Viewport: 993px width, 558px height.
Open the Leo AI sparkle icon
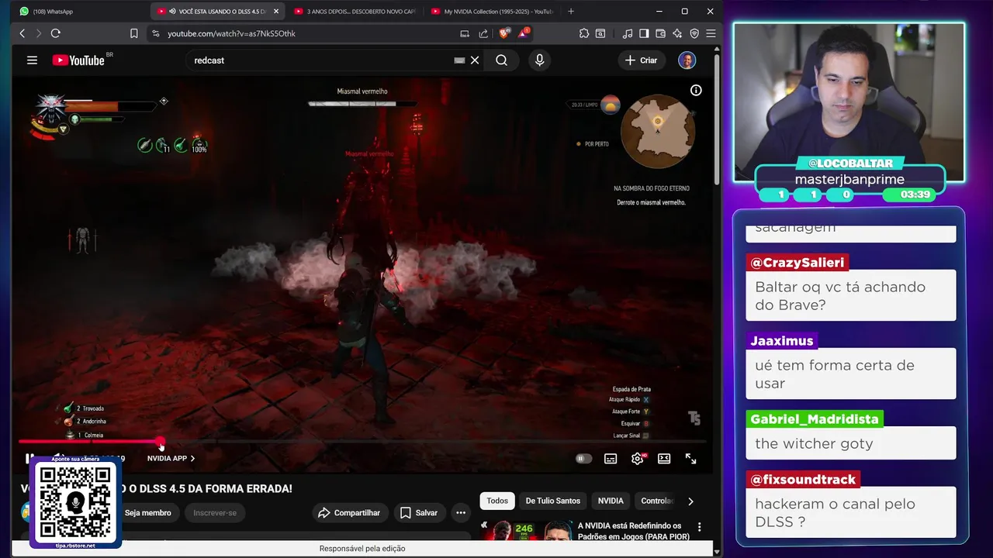point(677,33)
